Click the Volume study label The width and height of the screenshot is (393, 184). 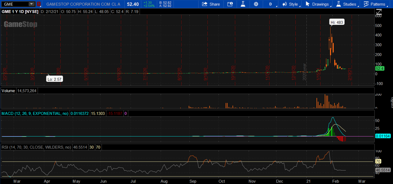8,91
